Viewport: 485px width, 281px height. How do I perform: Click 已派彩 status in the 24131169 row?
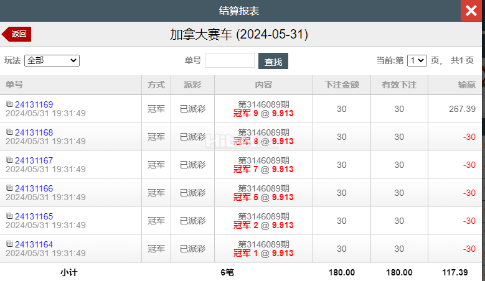point(193,109)
